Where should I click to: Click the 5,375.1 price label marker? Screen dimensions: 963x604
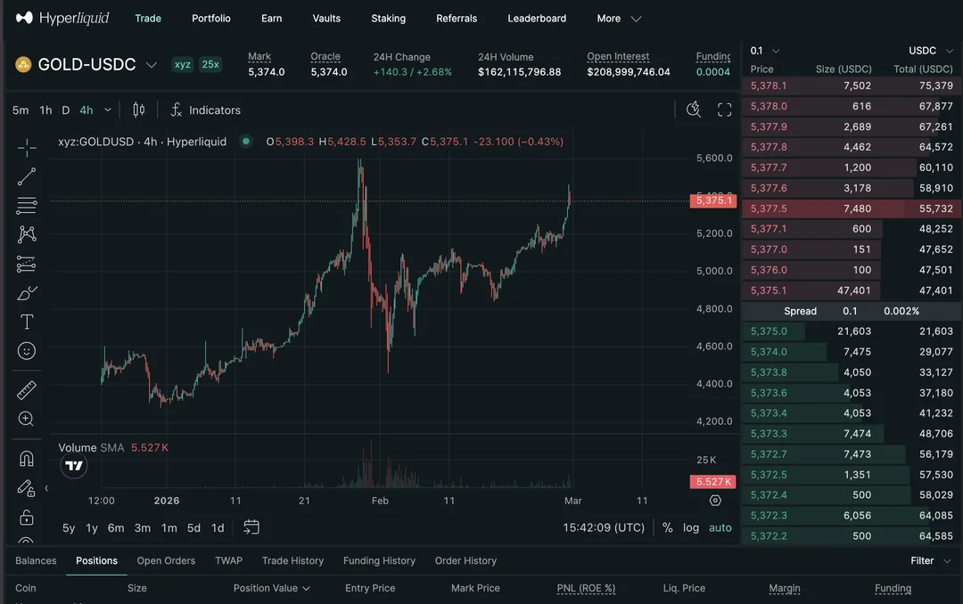(712, 200)
